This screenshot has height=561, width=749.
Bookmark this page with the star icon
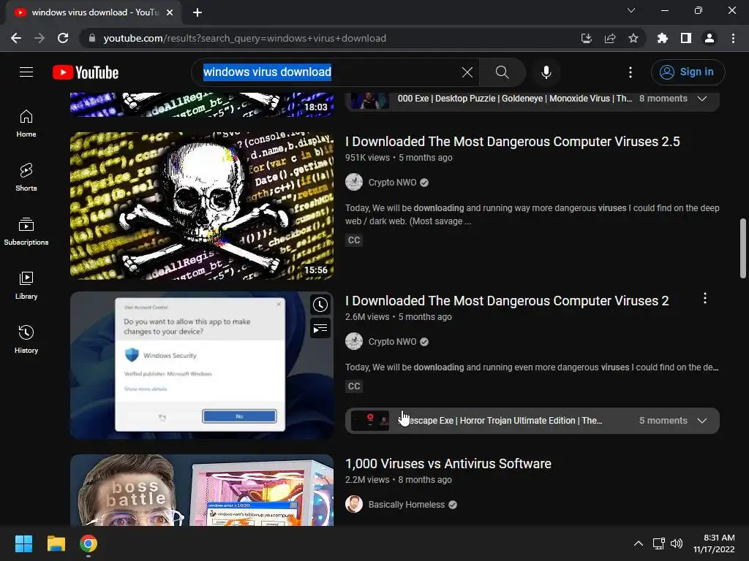pos(633,38)
